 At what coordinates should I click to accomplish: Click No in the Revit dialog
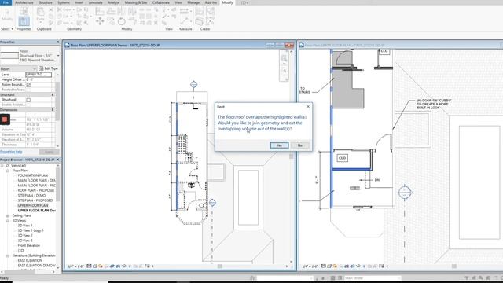tap(300, 145)
